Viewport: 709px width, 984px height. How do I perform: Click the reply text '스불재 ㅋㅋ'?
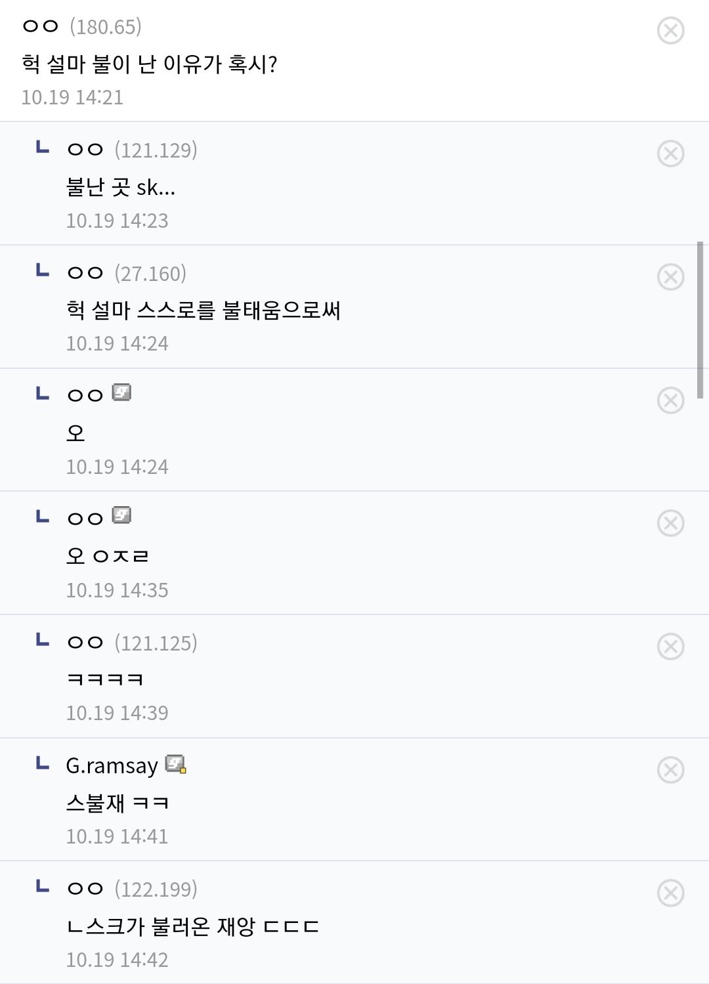click(x=118, y=803)
